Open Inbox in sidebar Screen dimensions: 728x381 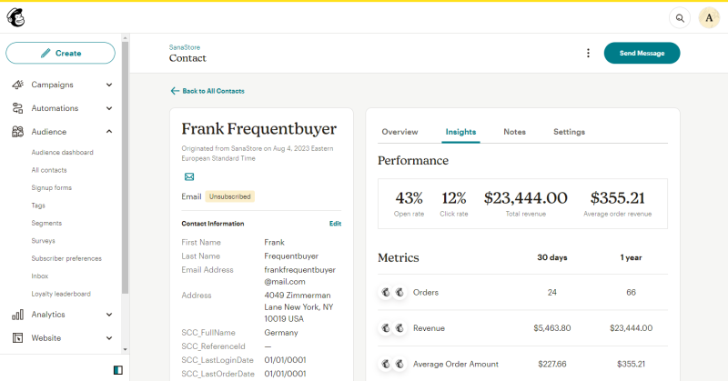coord(40,276)
